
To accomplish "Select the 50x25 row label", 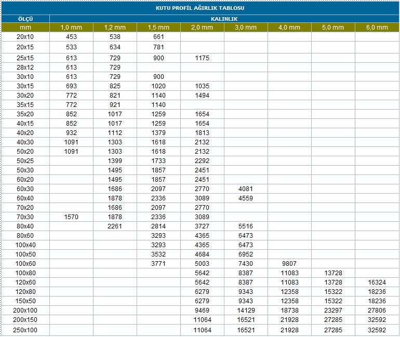I will (x=25, y=161).
